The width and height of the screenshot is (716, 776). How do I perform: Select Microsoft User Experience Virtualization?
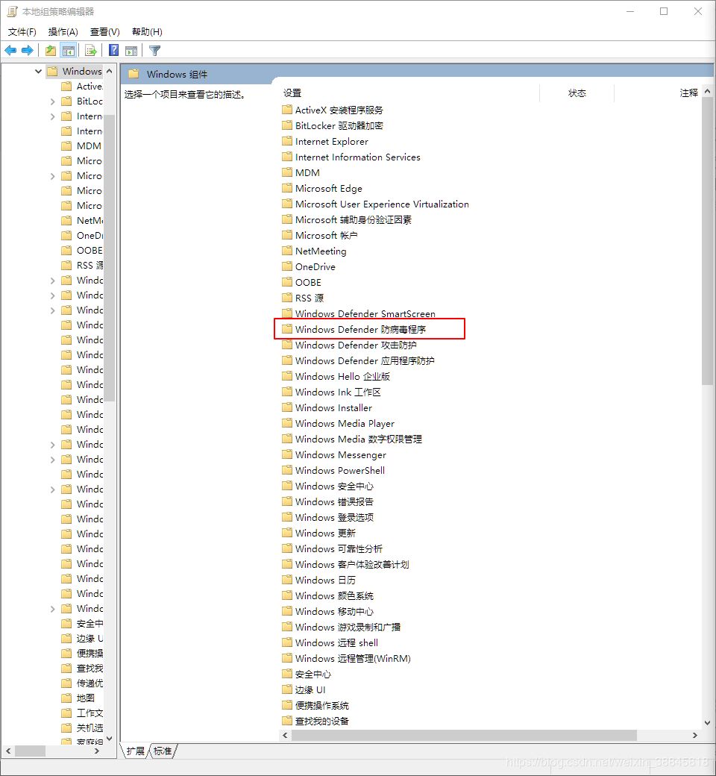pos(376,204)
